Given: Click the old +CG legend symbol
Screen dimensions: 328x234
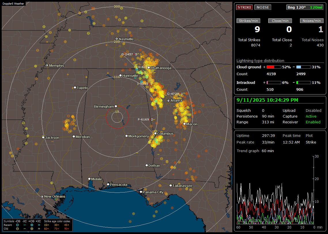Looking at the screenshot, I should click(x=32, y=229).
